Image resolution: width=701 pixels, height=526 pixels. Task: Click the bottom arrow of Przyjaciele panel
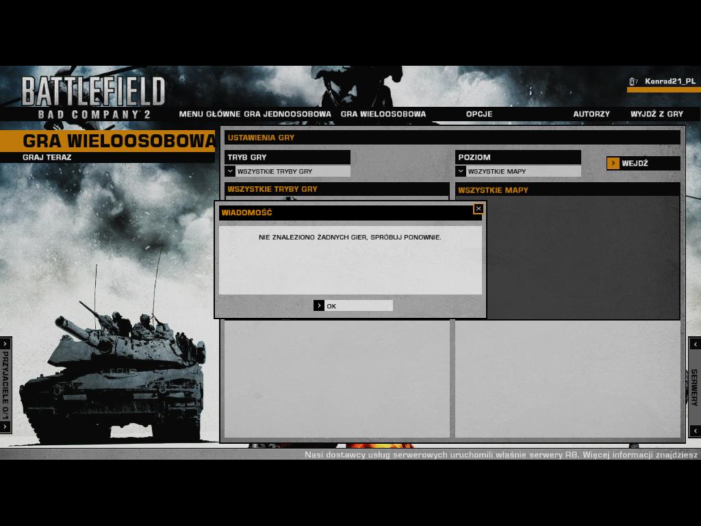tap(5, 427)
